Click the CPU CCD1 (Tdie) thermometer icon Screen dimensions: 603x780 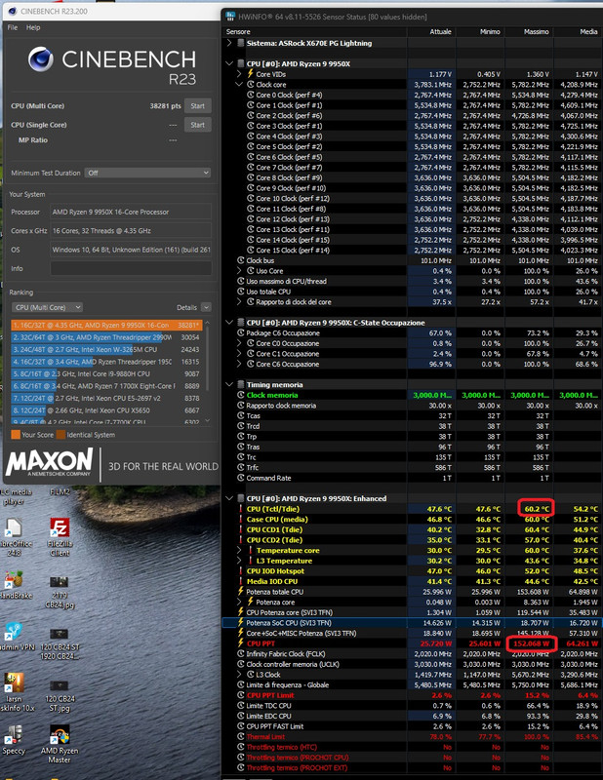(x=241, y=529)
